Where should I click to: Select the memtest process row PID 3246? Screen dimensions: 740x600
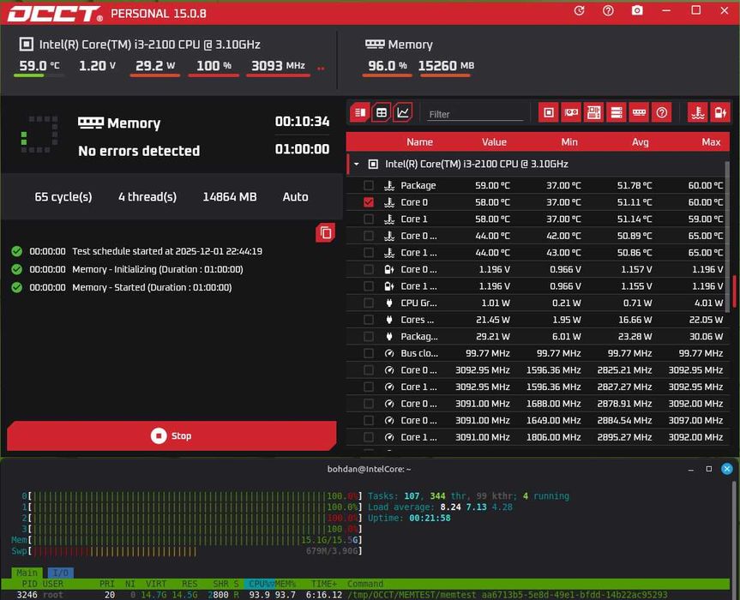pyautogui.click(x=366, y=595)
